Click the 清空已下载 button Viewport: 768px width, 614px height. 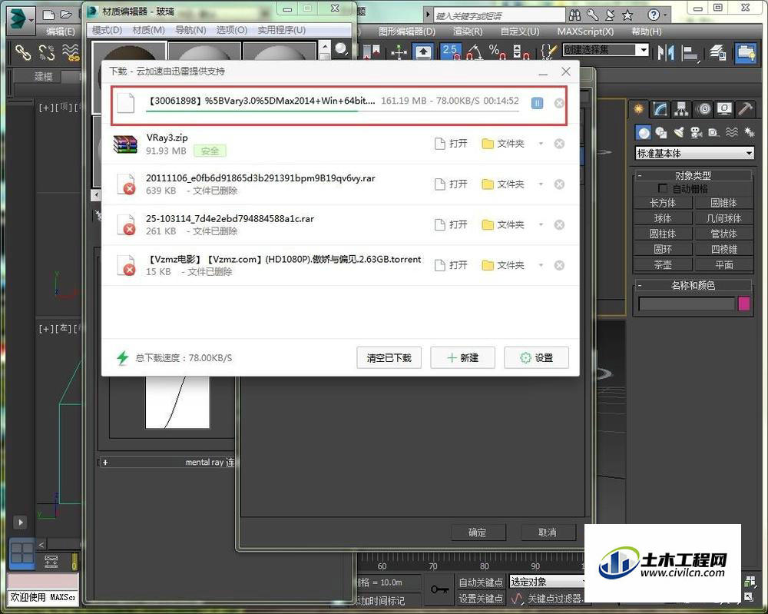coord(389,357)
